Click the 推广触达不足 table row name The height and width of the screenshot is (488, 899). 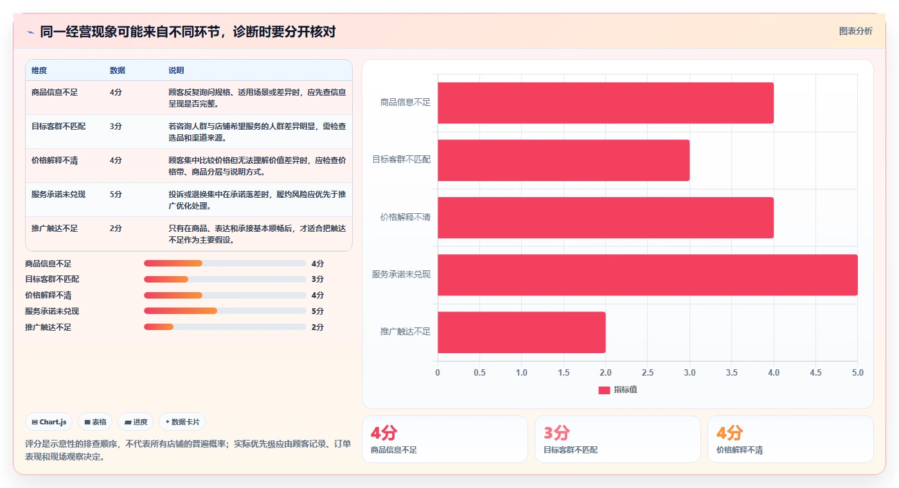tap(55, 229)
